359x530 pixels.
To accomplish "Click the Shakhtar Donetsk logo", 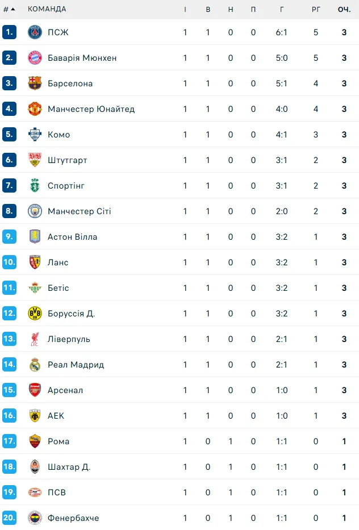I will [35, 467].
